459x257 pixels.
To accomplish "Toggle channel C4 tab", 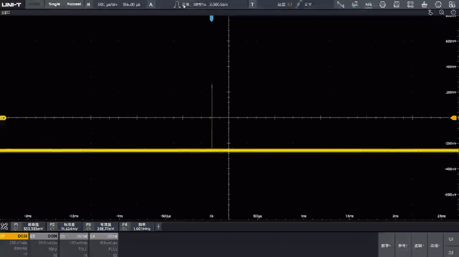I will click(x=104, y=236).
